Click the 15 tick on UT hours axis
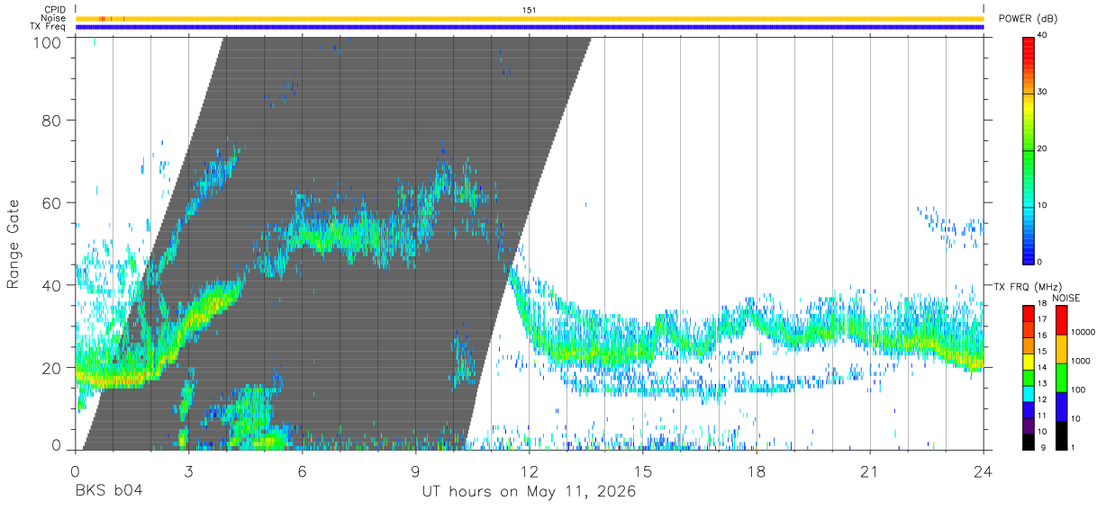Viewport: 1106px width, 510px height. [643, 471]
